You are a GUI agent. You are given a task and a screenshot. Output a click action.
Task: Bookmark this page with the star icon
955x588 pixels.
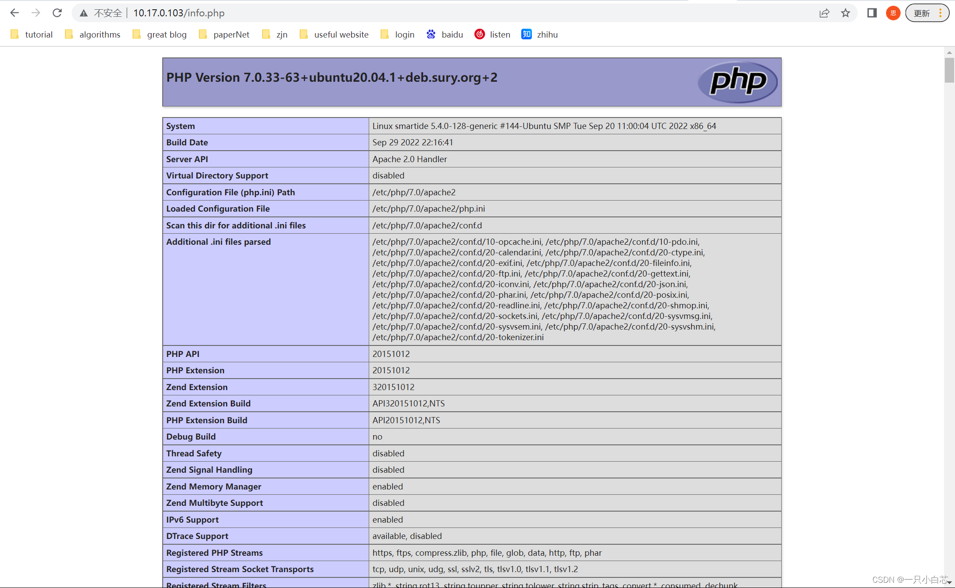(845, 13)
